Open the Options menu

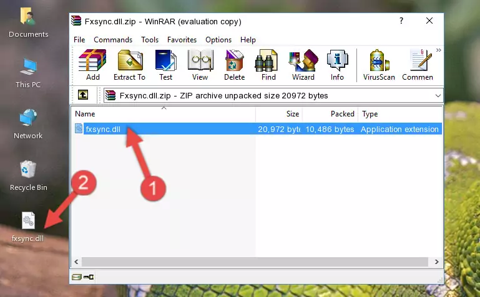[x=218, y=40]
